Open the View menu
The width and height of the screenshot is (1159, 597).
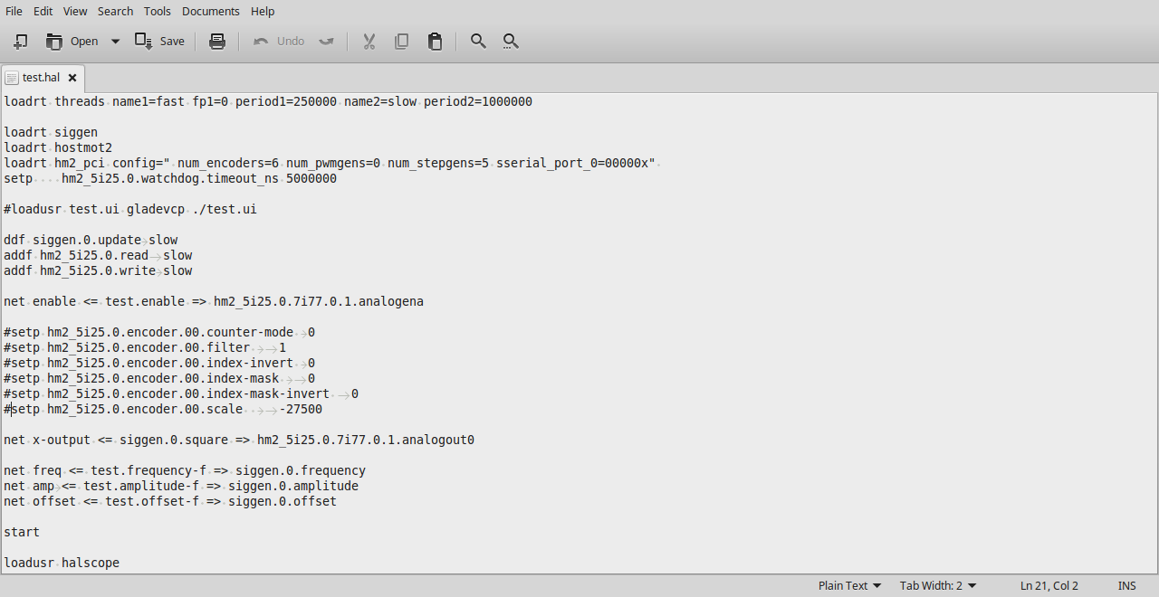pyautogui.click(x=75, y=11)
